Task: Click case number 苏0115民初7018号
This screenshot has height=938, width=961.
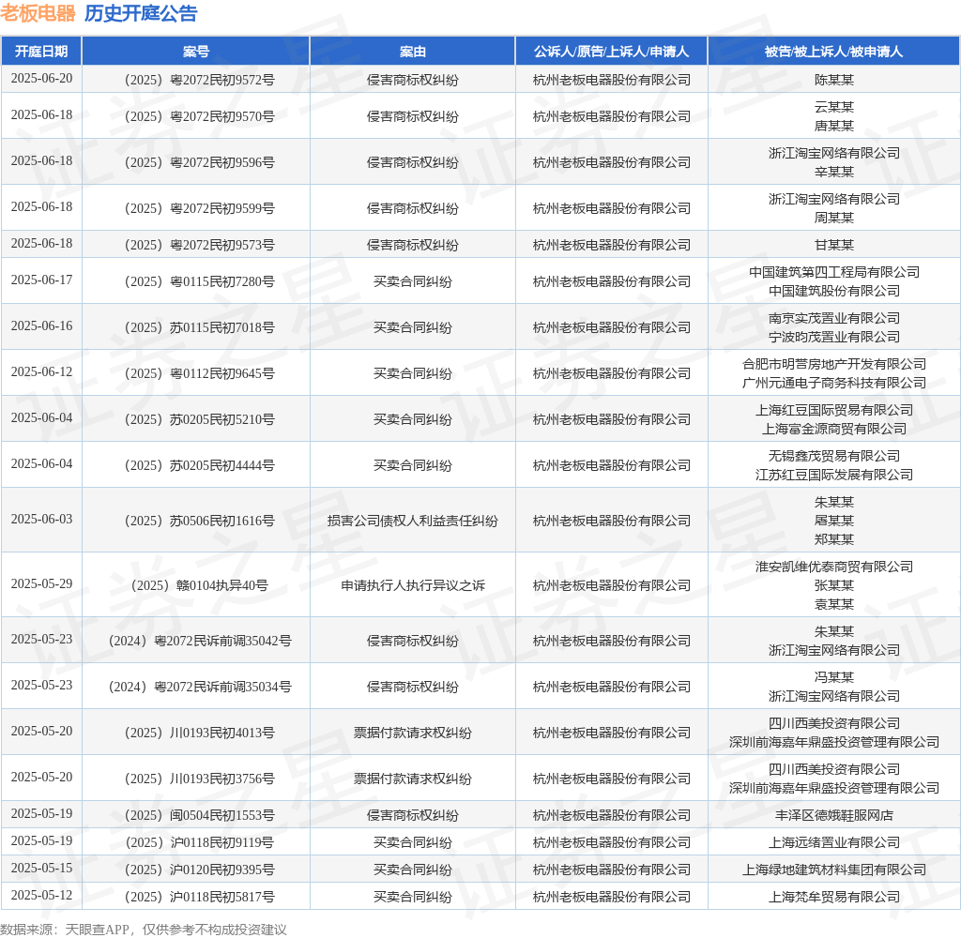Action: pos(199,327)
